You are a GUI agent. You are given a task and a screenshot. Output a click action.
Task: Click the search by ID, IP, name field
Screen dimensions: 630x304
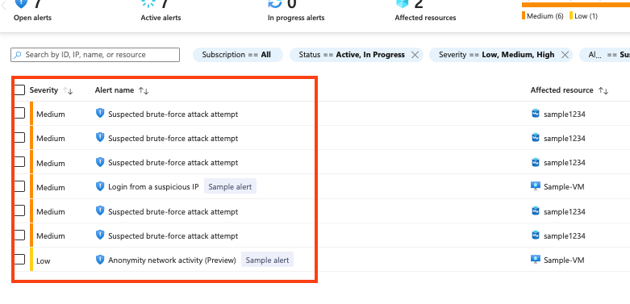tap(95, 55)
